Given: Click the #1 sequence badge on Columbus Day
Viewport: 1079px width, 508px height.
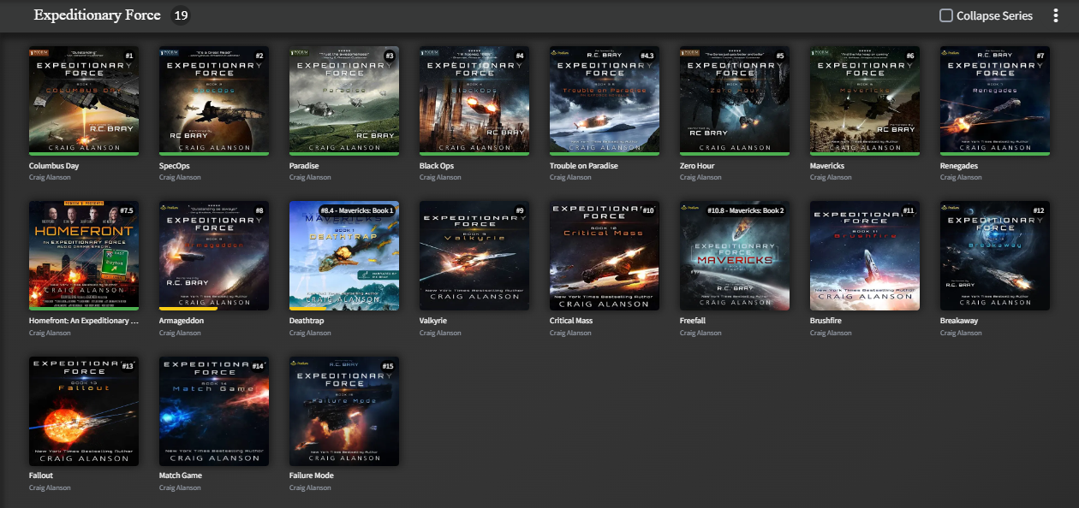Looking at the screenshot, I should 129,56.
